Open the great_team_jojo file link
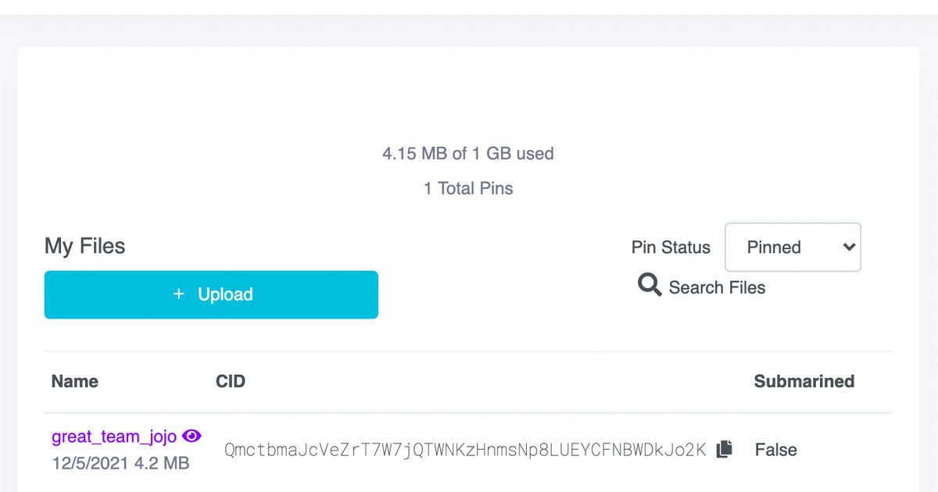938x492 pixels. pos(114,437)
